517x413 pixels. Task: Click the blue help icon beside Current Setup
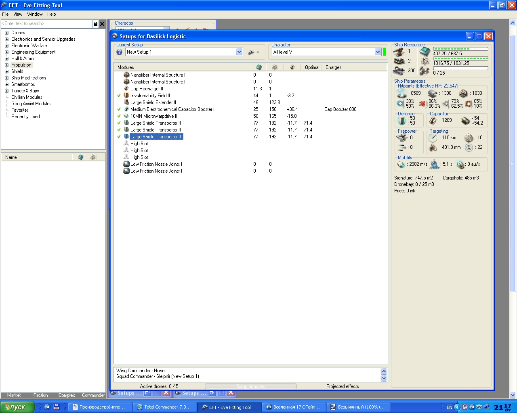tap(119, 52)
